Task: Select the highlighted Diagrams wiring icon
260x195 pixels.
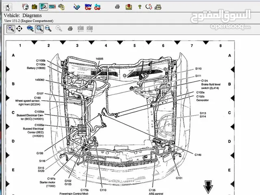Action: [43, 7]
